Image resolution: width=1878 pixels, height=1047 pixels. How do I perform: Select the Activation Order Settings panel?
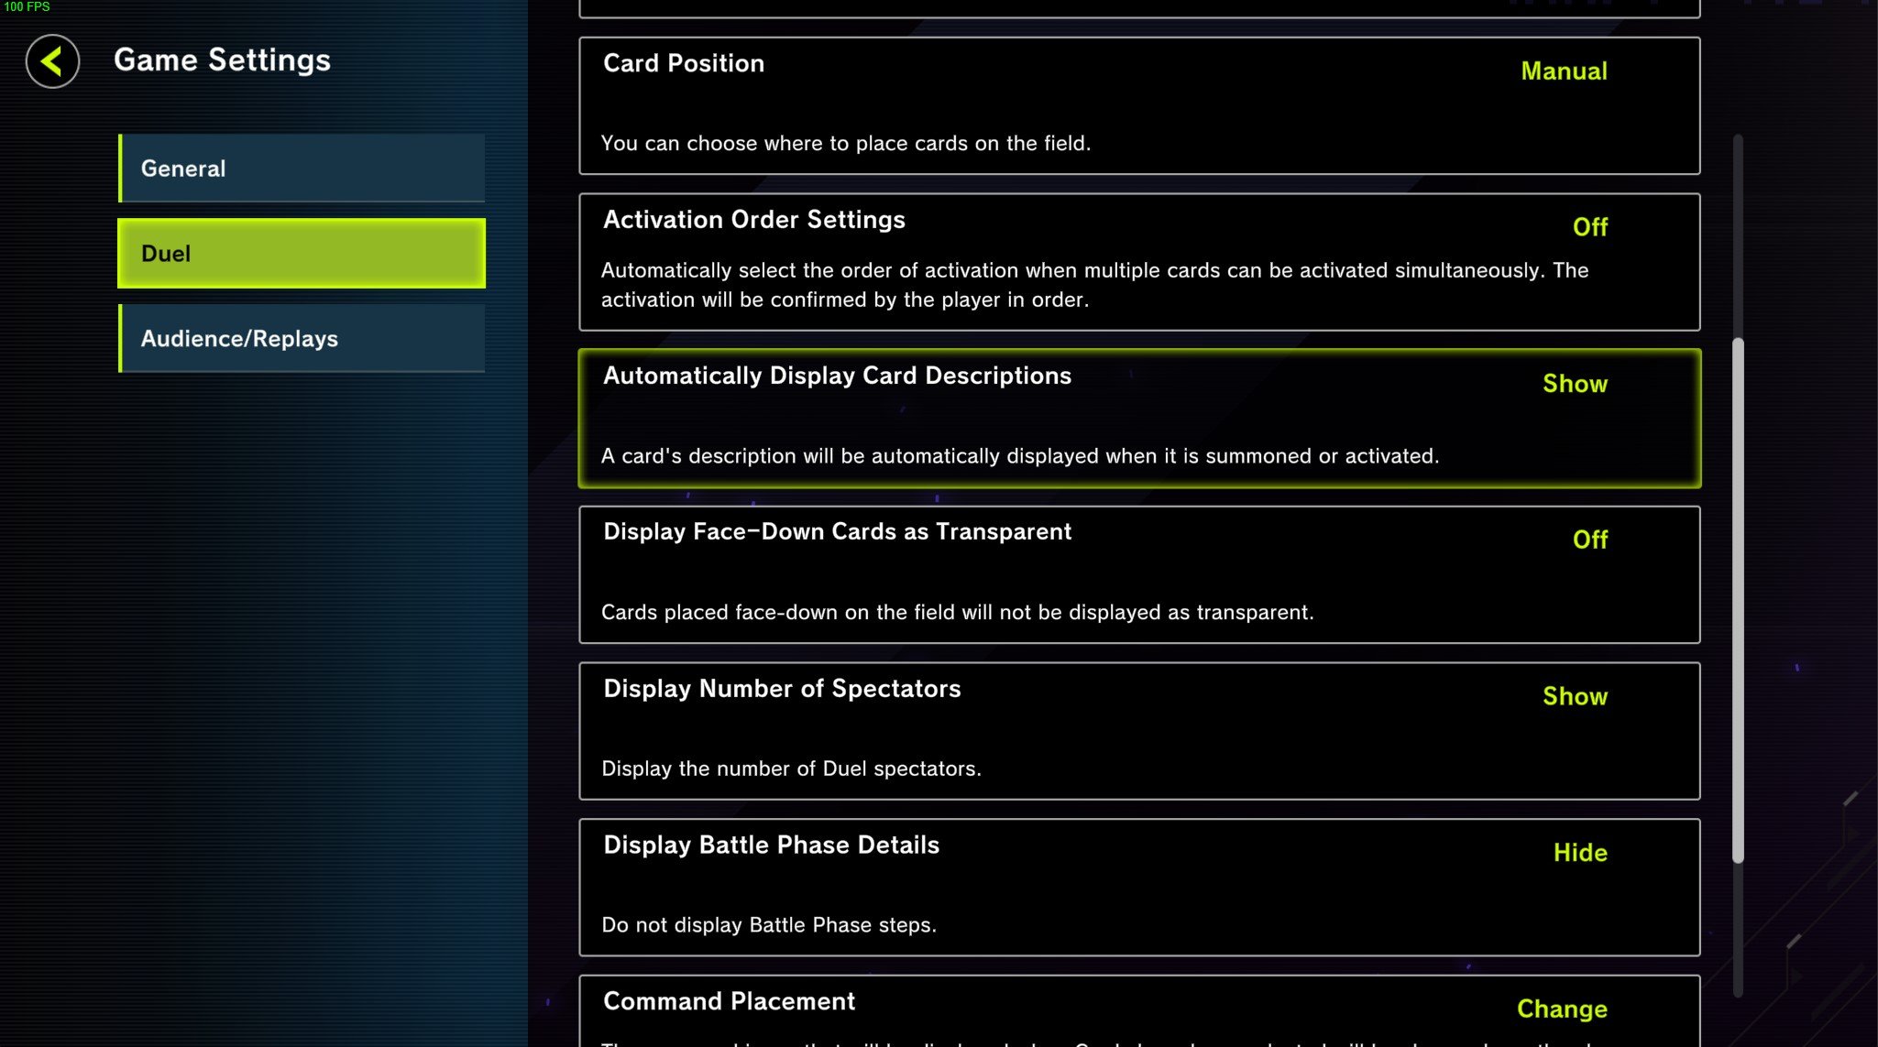coord(1138,262)
